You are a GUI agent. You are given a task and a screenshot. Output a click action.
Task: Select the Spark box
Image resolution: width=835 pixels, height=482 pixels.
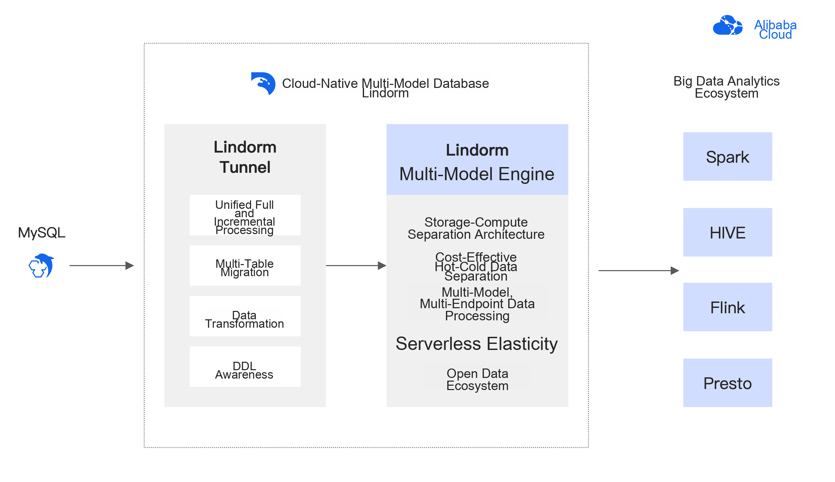pos(728,157)
